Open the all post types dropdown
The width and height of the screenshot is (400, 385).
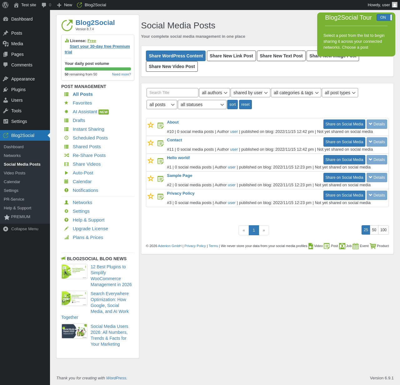(x=340, y=93)
